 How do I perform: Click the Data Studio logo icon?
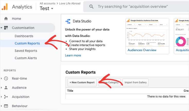68,21
